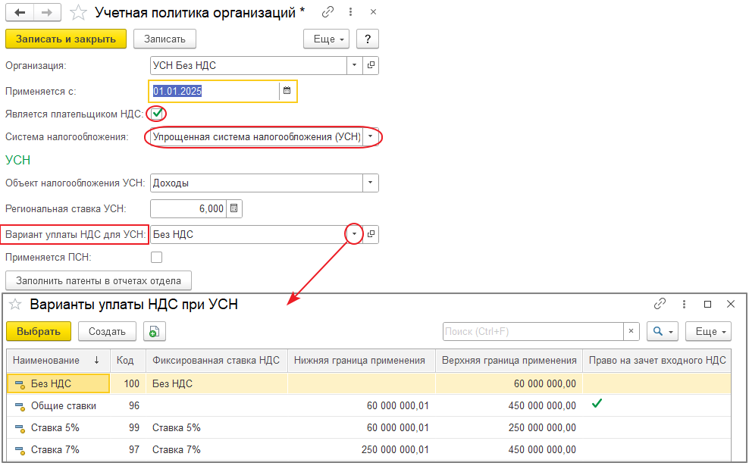The image size is (749, 466).
Task: Click upper limit 60 000 000,00 cell
Action: tap(509, 384)
